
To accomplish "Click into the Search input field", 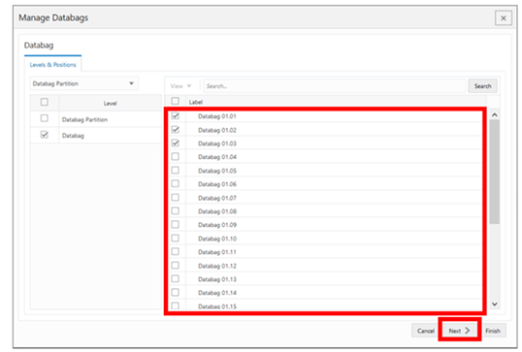I will [334, 86].
